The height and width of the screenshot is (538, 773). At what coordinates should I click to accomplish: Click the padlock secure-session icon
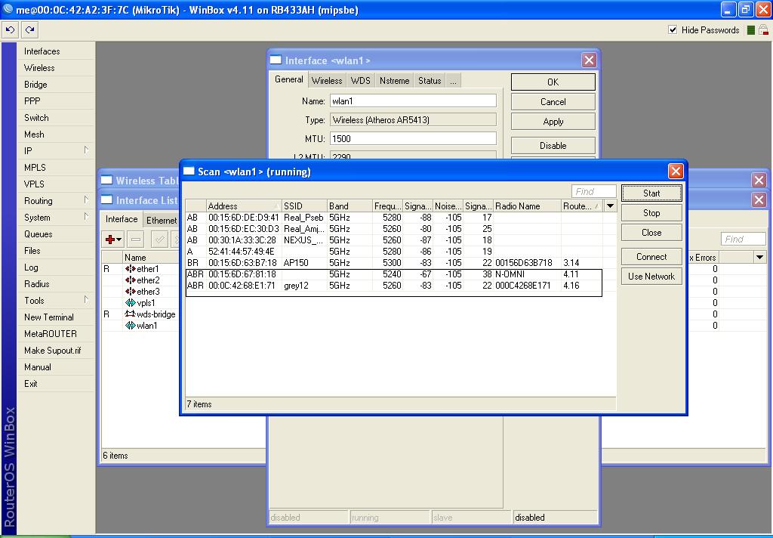762,30
